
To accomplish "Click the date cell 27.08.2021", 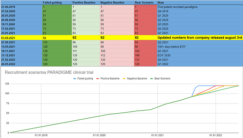I will point(21,42).
